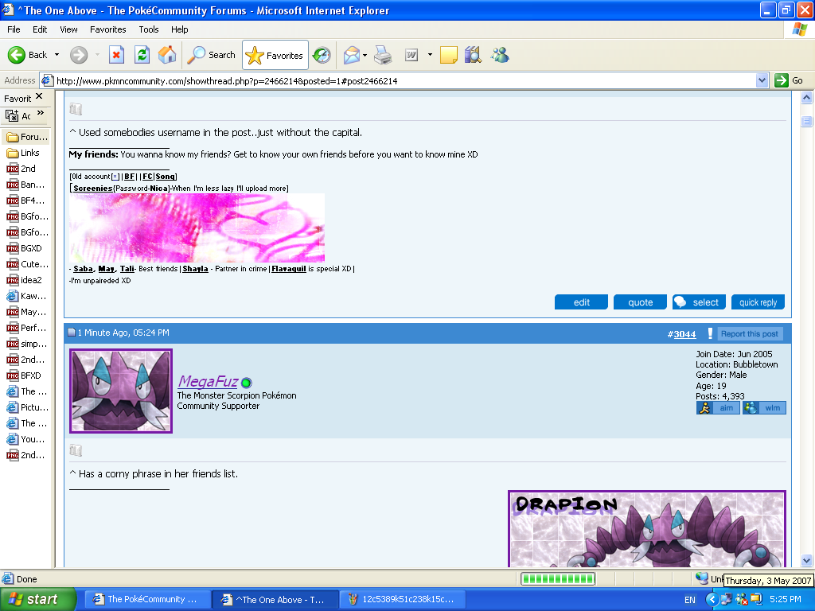Open the Help menu
Screen dimensions: 815x611
179,29
